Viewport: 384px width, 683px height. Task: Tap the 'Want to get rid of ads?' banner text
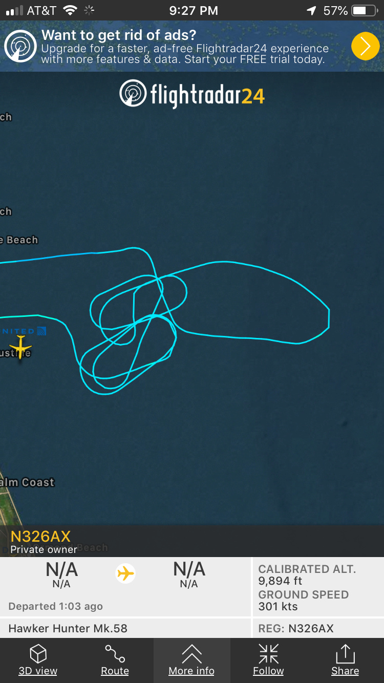(x=119, y=35)
